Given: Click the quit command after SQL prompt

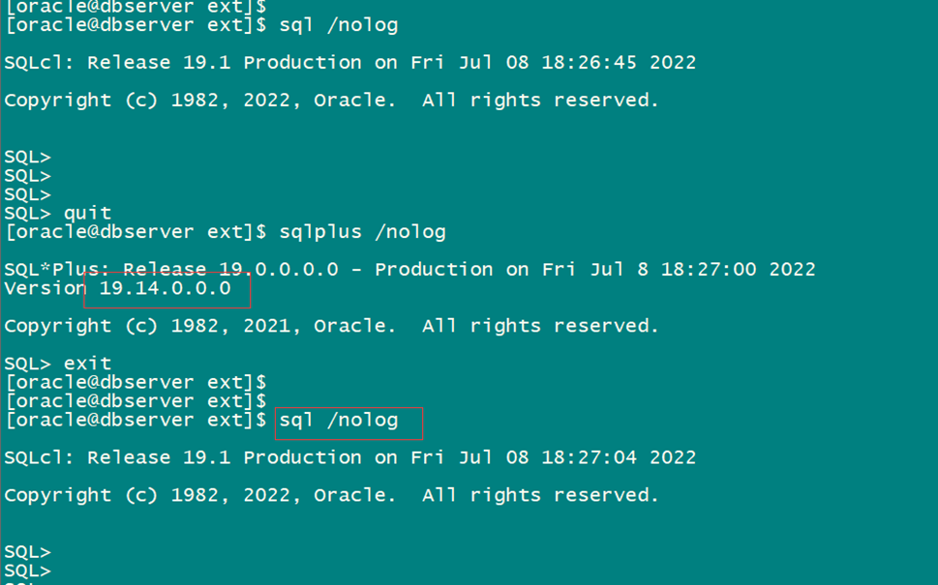Looking at the screenshot, I should (87, 214).
